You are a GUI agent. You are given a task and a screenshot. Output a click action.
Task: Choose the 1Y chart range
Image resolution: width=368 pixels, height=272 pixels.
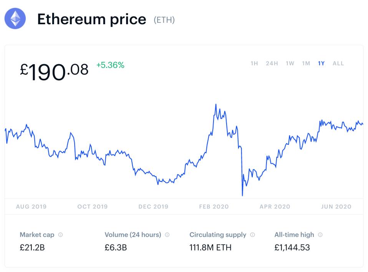(321, 63)
